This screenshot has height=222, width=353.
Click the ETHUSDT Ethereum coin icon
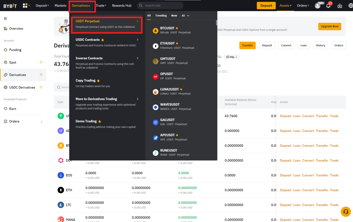click(x=155, y=46)
